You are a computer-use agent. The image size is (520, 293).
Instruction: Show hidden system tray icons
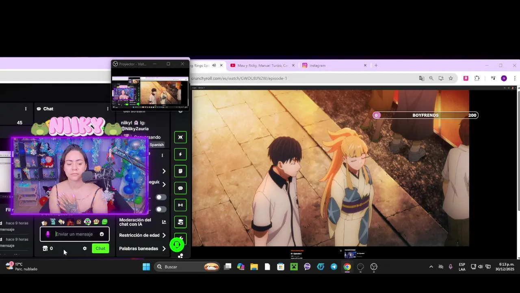[431, 267]
